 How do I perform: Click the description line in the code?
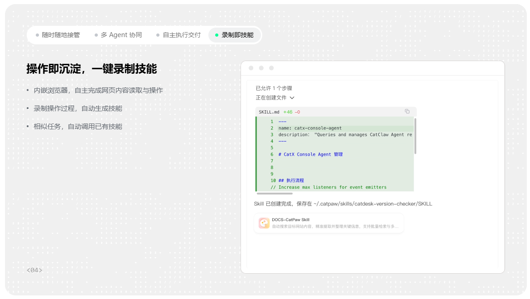click(x=345, y=135)
